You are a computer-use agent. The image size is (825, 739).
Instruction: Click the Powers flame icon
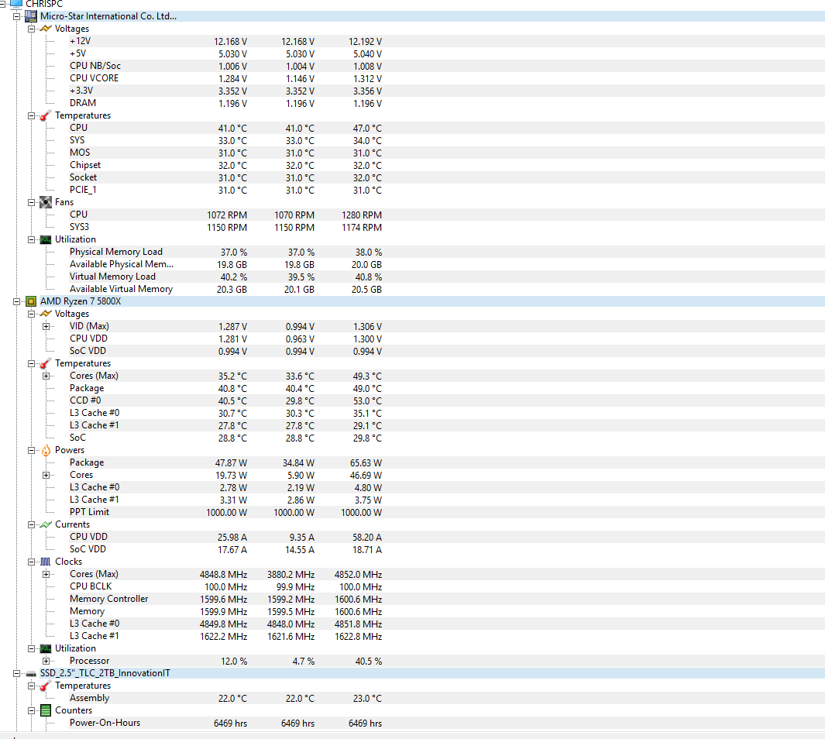tap(46, 450)
